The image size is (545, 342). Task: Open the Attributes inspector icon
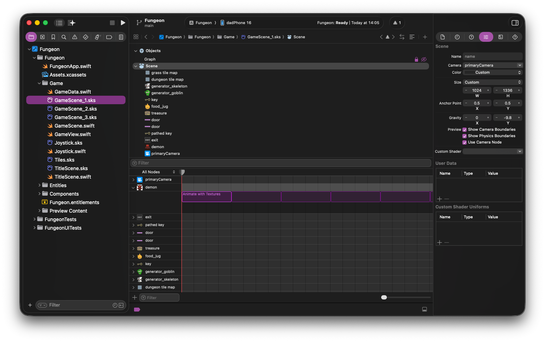(x=486, y=37)
